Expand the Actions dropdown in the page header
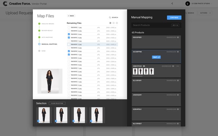The height and width of the screenshot is (136, 218). click(205, 13)
